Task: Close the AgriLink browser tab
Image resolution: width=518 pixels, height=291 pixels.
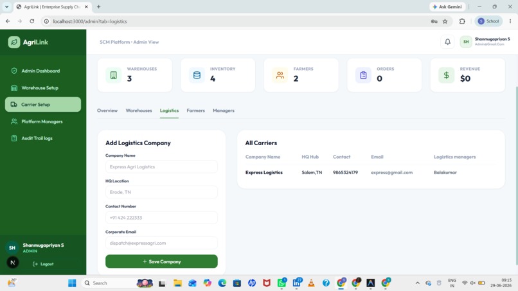Action: pos(86,6)
